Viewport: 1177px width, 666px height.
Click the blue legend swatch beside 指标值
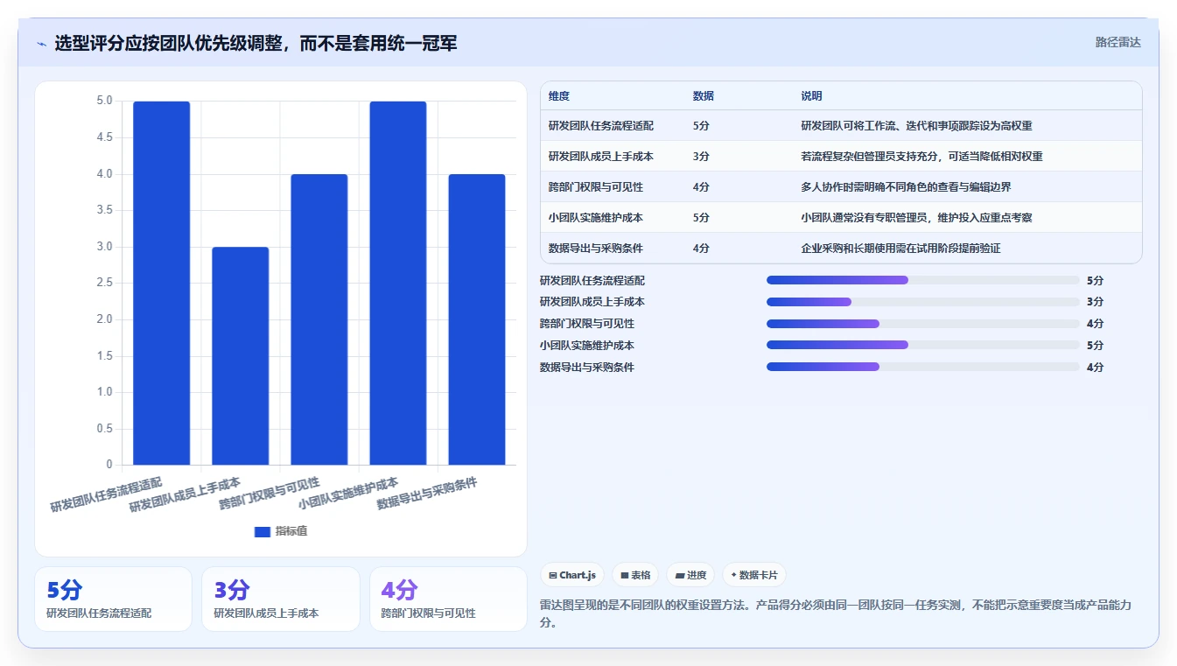[262, 531]
